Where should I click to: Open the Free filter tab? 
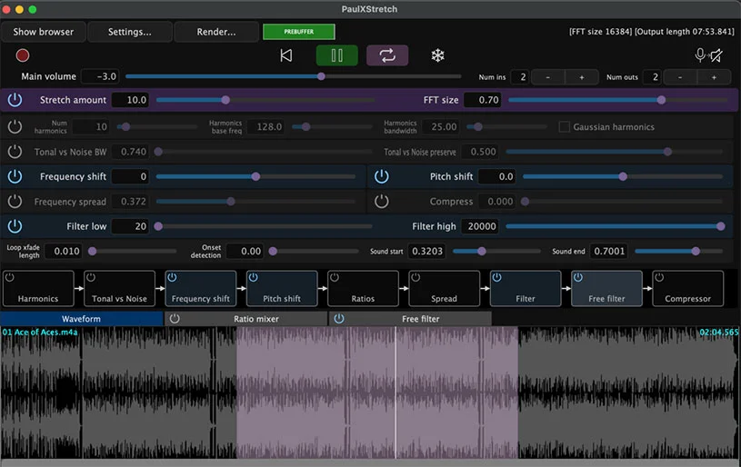pos(420,319)
